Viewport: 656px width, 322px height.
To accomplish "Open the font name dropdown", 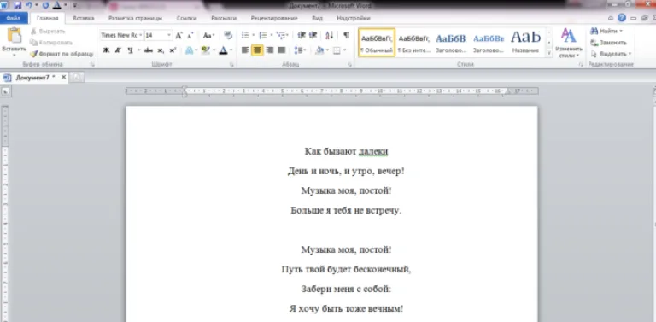I will [x=141, y=36].
